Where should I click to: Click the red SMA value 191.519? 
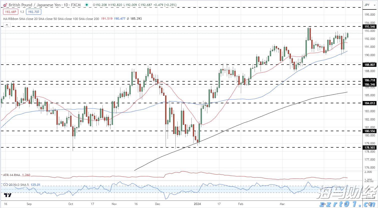pyautogui.click(x=107, y=19)
